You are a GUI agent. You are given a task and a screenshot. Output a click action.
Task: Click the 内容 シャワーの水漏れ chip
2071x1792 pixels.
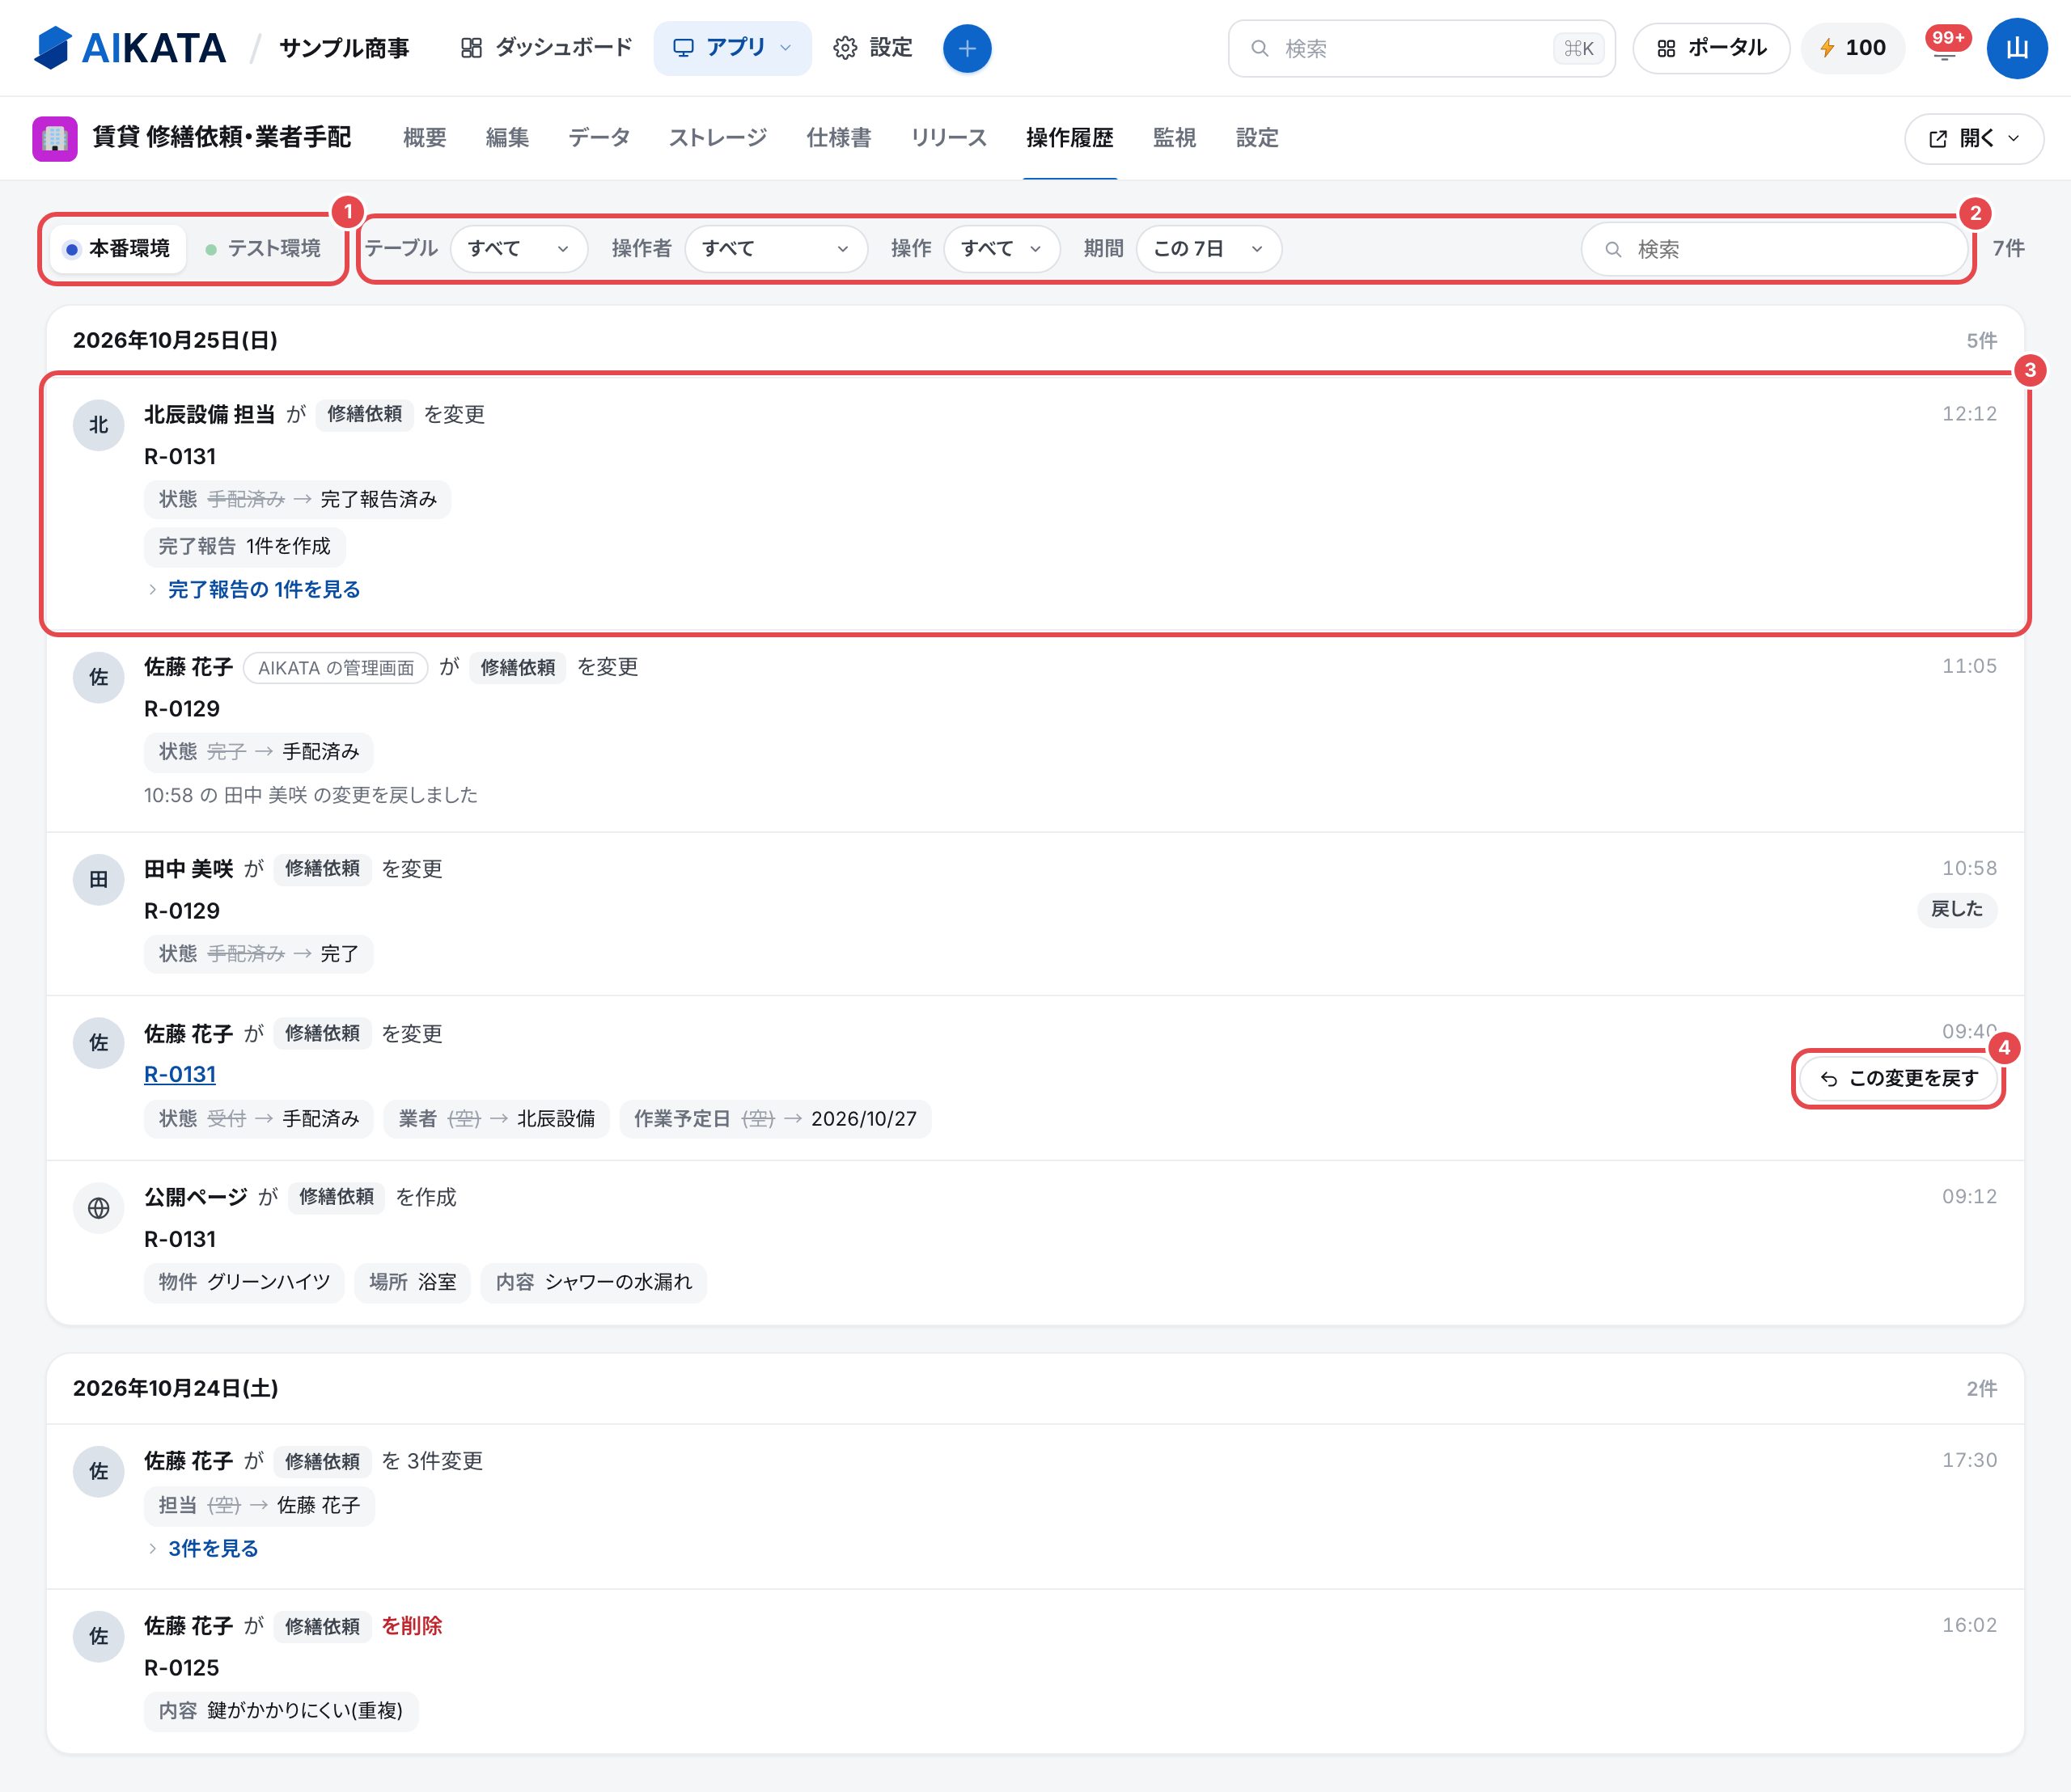[593, 1283]
